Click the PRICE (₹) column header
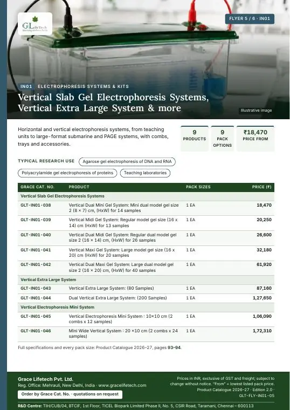The width and height of the screenshot is (290, 410). [262, 187]
